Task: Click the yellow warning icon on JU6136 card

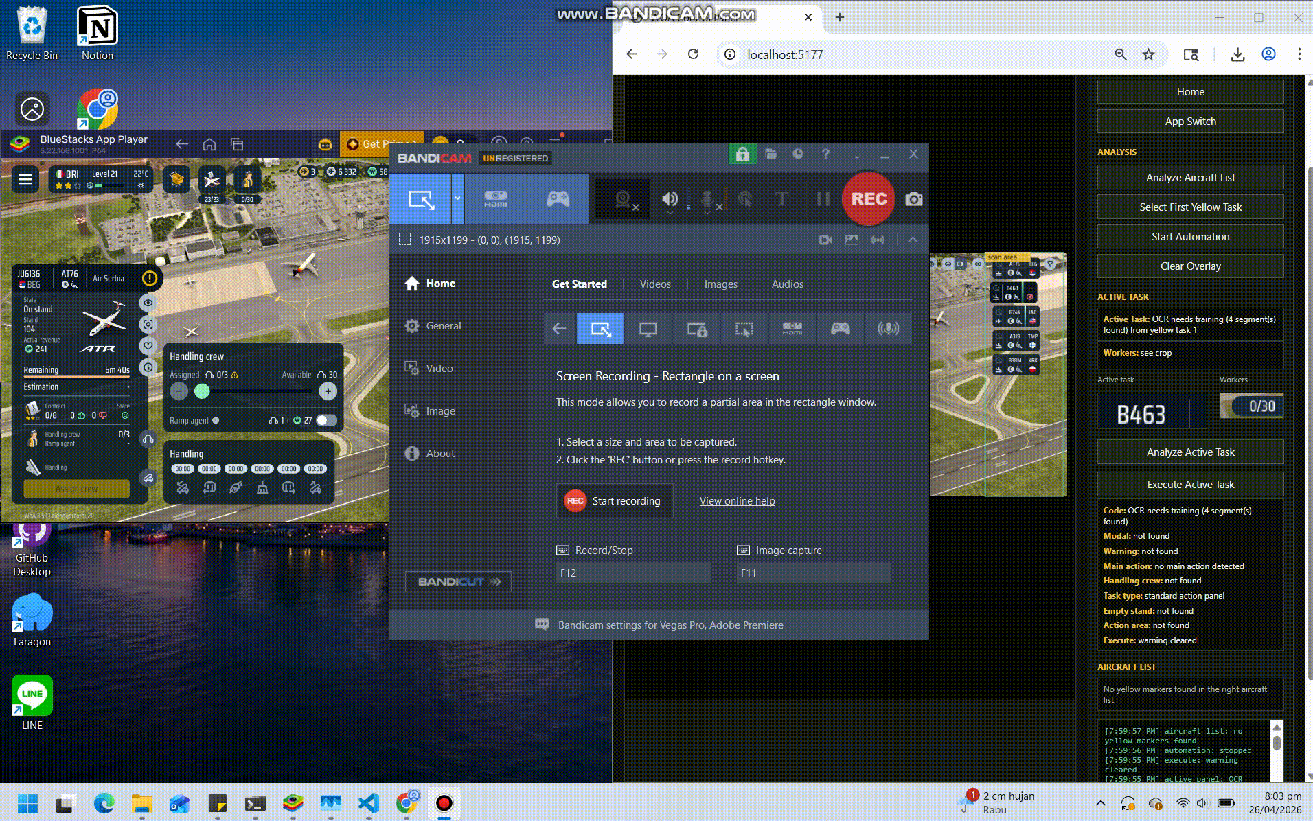Action: coord(149,278)
